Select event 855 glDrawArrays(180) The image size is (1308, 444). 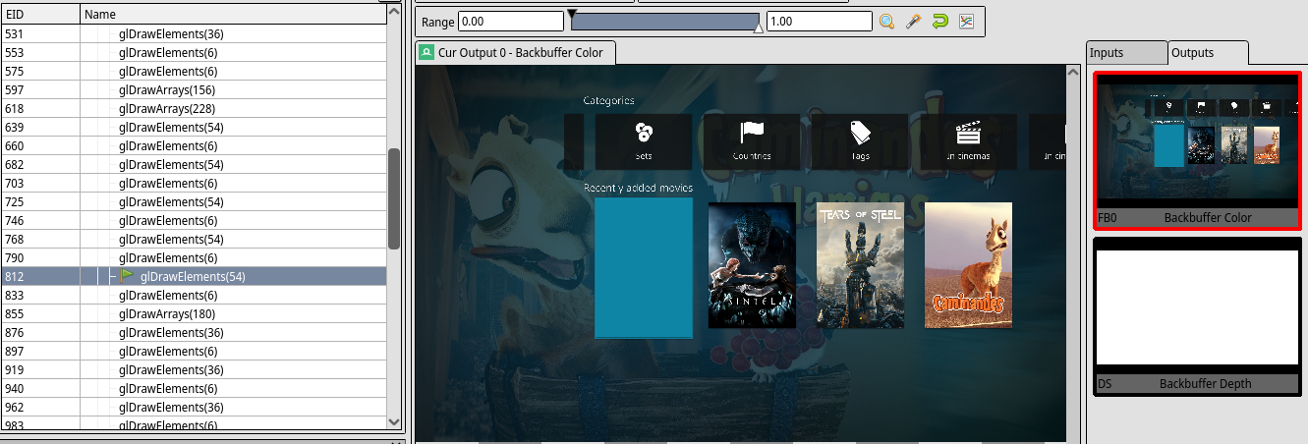pos(193,314)
